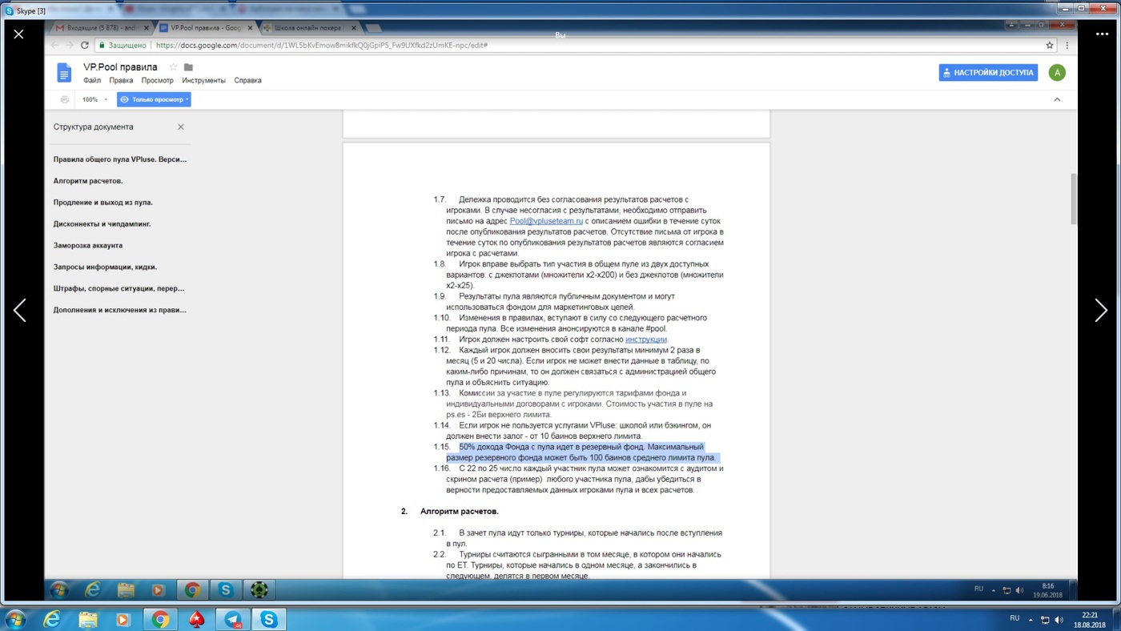This screenshot has height=631, width=1121.
Task: Open the print dialog via printer icon
Action: [65, 99]
